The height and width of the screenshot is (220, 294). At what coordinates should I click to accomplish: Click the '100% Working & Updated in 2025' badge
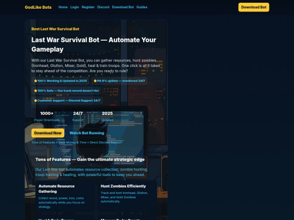click(x=60, y=81)
